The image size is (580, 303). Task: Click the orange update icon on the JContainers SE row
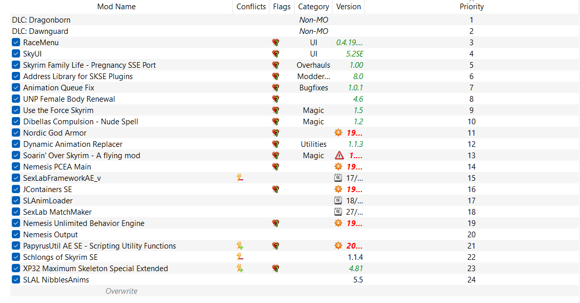338,189
